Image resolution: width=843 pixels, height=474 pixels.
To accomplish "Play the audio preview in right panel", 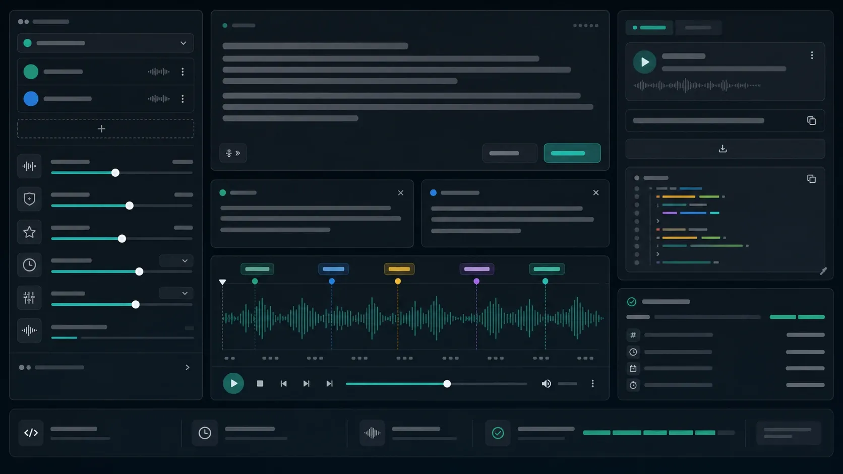I will click(x=644, y=62).
